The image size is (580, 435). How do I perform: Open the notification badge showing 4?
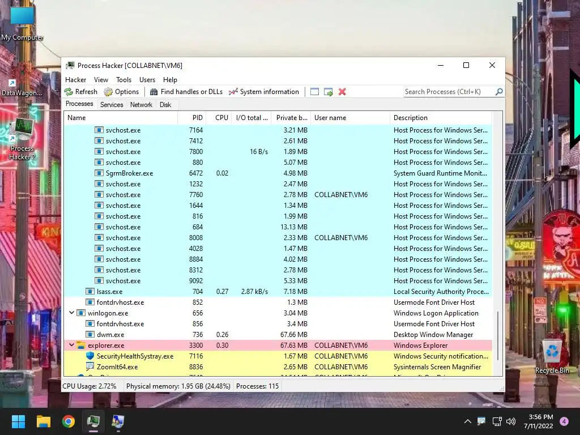point(564,421)
